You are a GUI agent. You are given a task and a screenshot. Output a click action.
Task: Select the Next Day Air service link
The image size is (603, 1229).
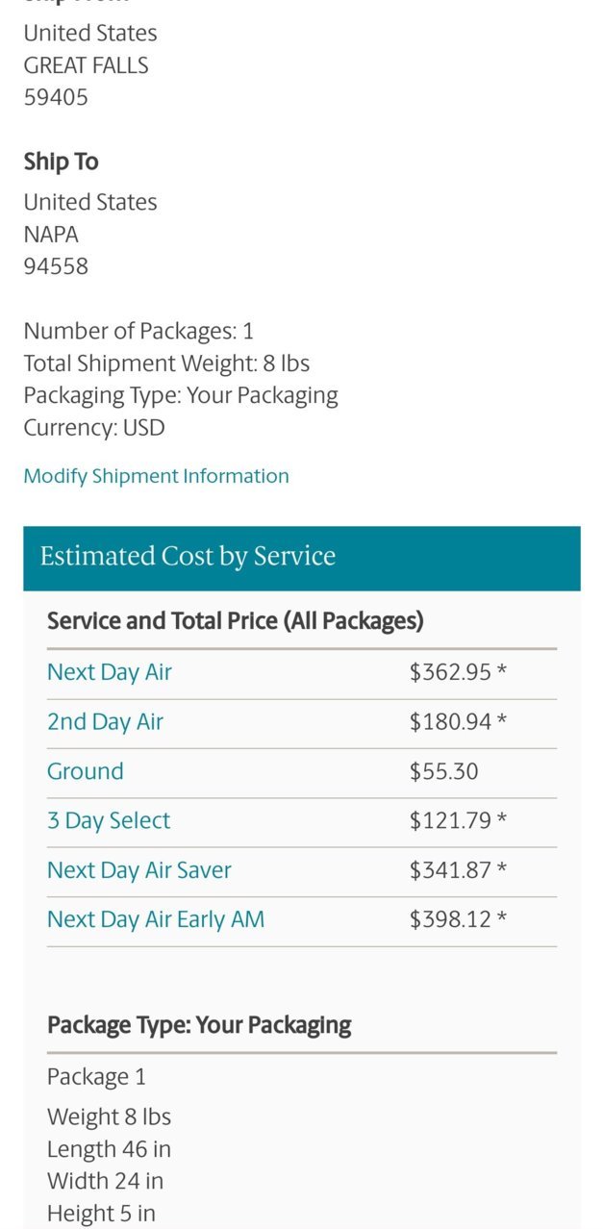(x=110, y=672)
